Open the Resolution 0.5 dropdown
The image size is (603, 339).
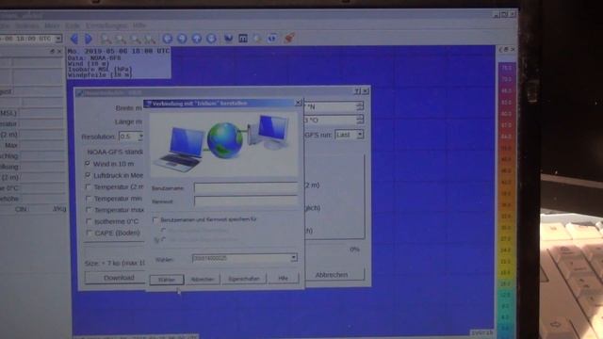point(140,137)
